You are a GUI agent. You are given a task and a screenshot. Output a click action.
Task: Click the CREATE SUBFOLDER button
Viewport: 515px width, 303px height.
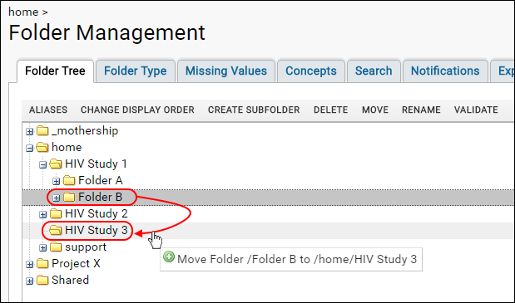pyautogui.click(x=254, y=110)
